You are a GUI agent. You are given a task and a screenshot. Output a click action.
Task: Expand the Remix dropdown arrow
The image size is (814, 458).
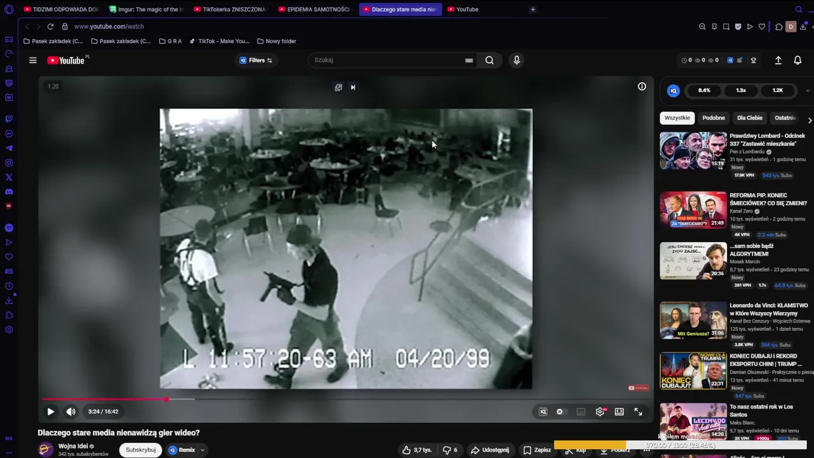[202, 450]
